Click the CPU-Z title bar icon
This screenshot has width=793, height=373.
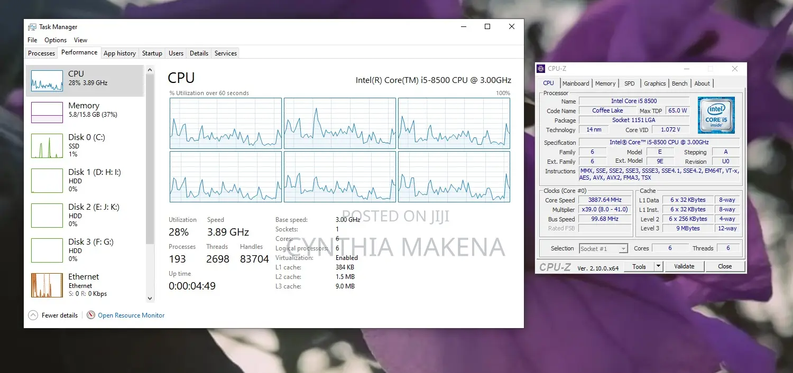(x=541, y=69)
